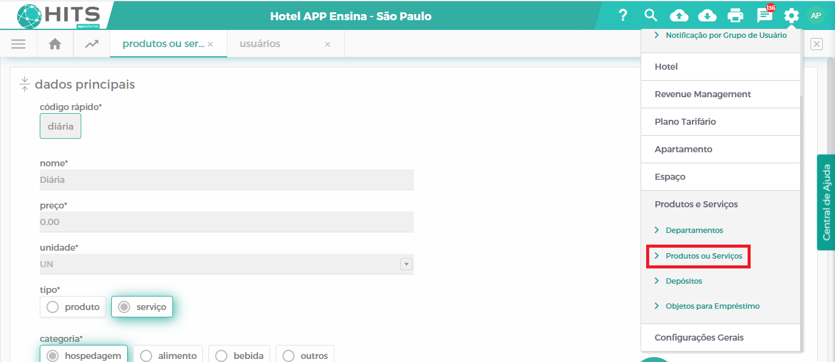This screenshot has width=835, height=362.
Task: Click the cloud upload icon
Action: pyautogui.click(x=679, y=15)
